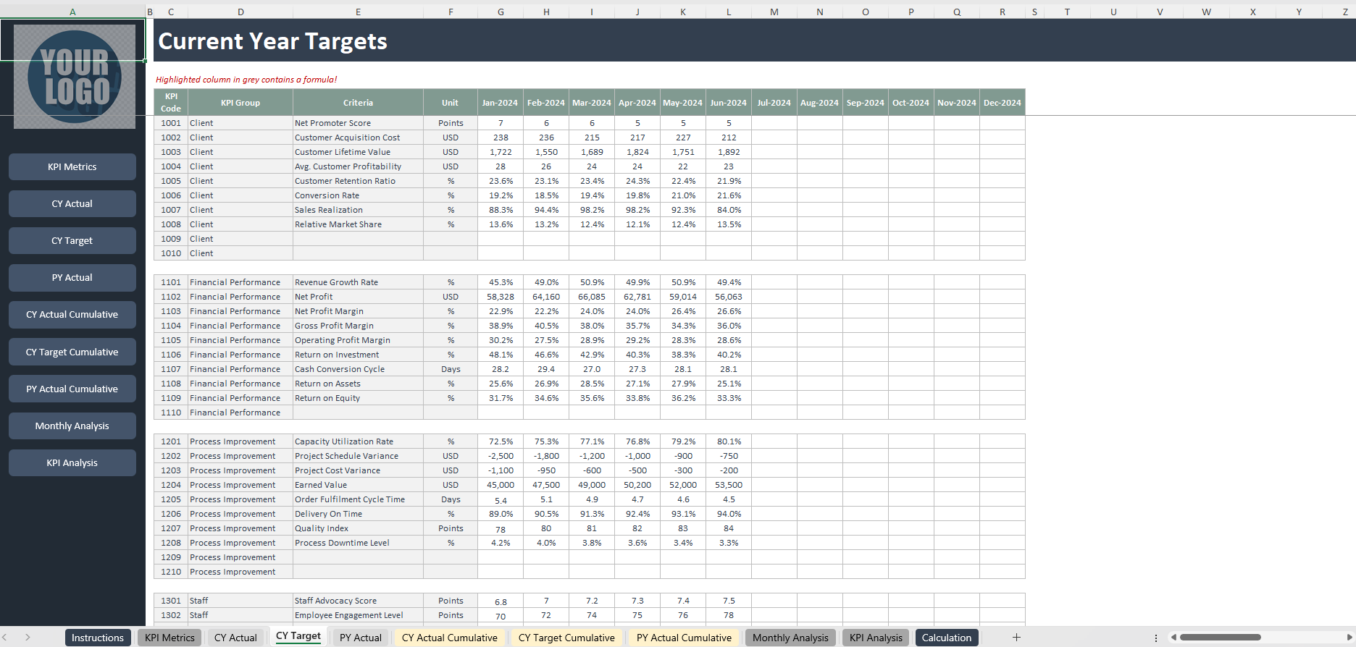Image resolution: width=1356 pixels, height=647 pixels.
Task: Select column G header
Action: [x=501, y=12]
